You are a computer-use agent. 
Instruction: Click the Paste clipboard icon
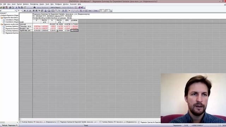[x=22, y=7]
